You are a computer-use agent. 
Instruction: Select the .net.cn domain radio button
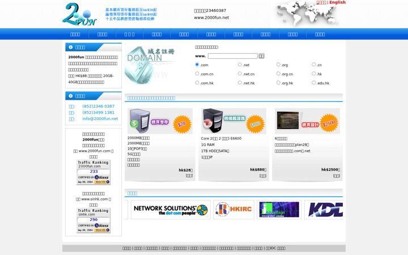(x=240, y=74)
